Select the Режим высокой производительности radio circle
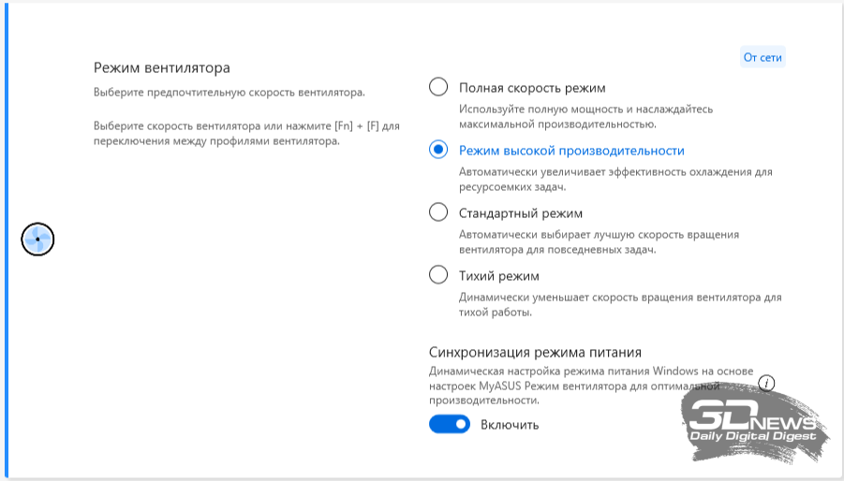 point(437,150)
